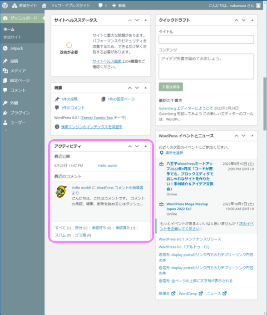The height and width of the screenshot is (315, 267).
Task: Move 概要 panel down
Action: [137, 88]
